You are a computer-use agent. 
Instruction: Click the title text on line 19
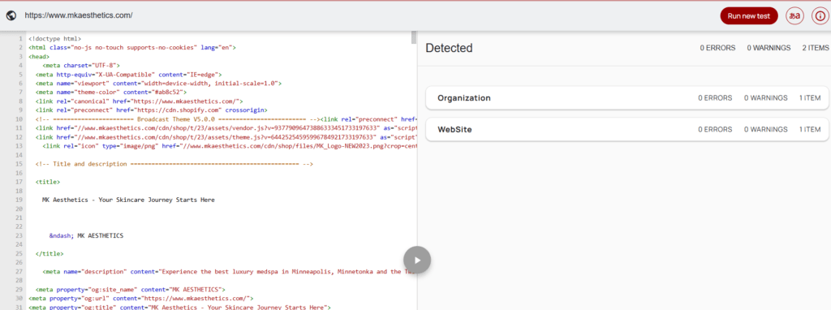pyautogui.click(x=128, y=200)
